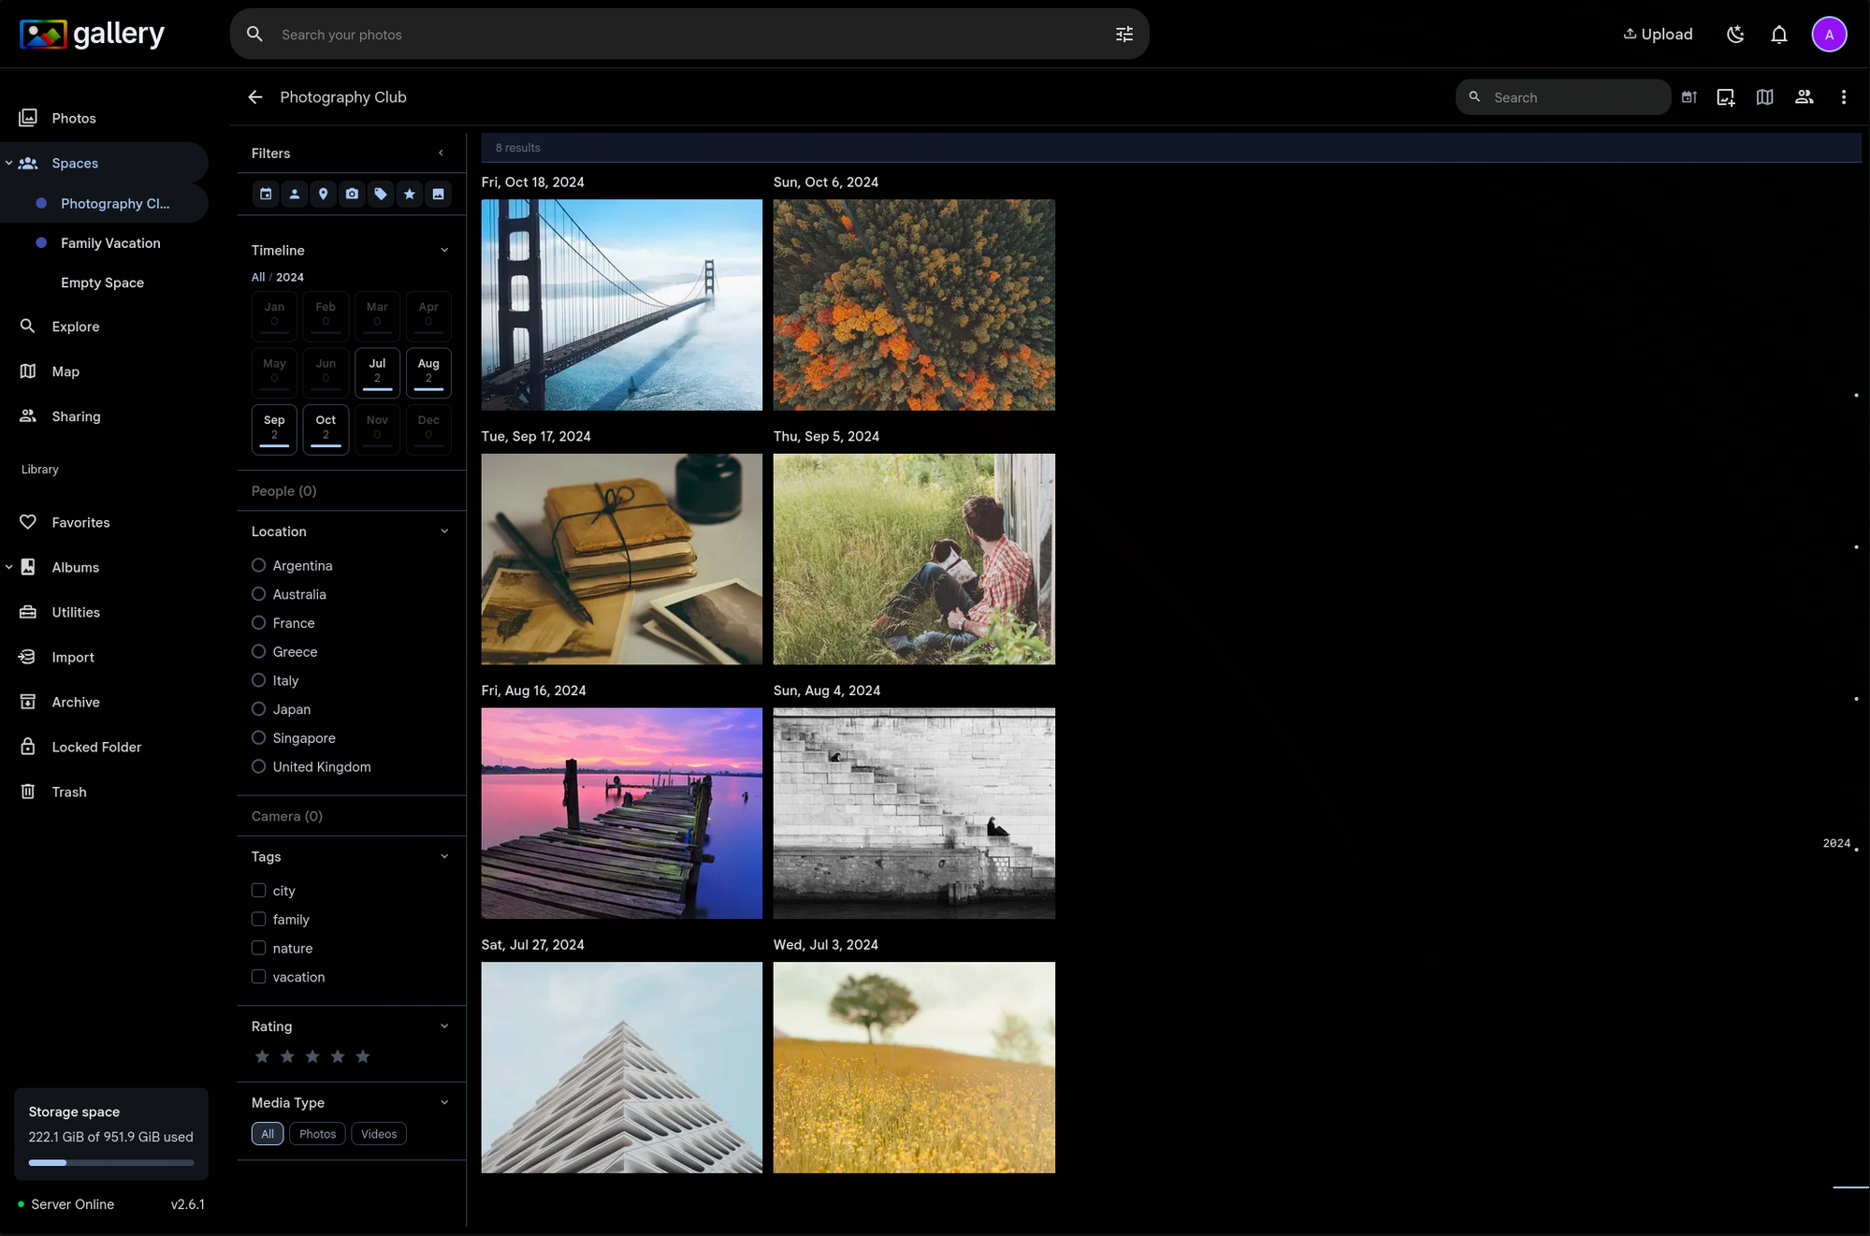Image resolution: width=1870 pixels, height=1236 pixels.
Task: Switch to the Family Vacation space
Action: coord(109,242)
